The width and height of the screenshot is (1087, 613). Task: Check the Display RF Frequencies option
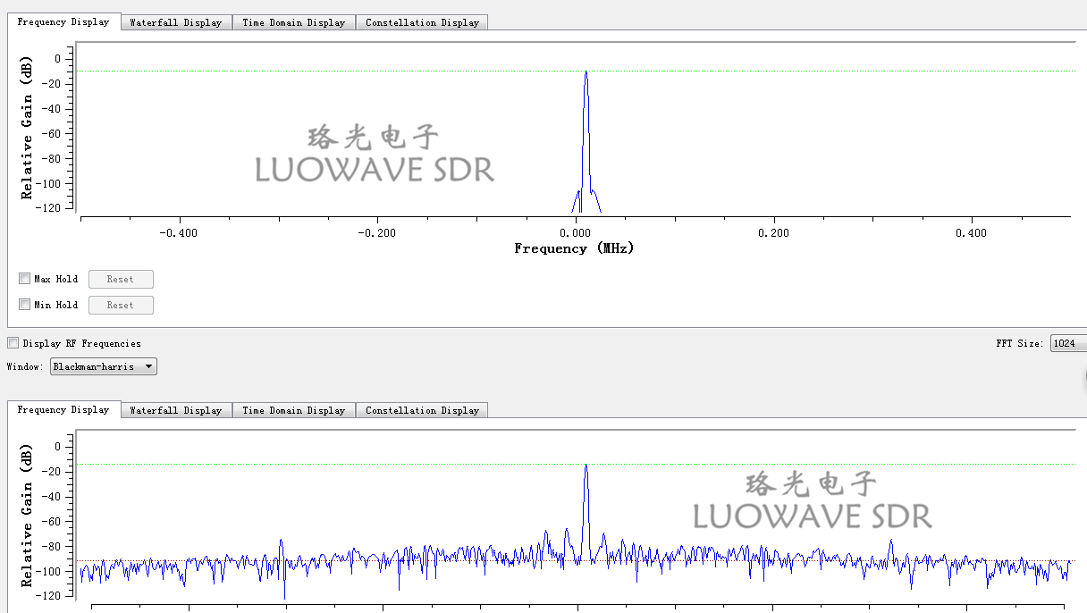click(13, 342)
